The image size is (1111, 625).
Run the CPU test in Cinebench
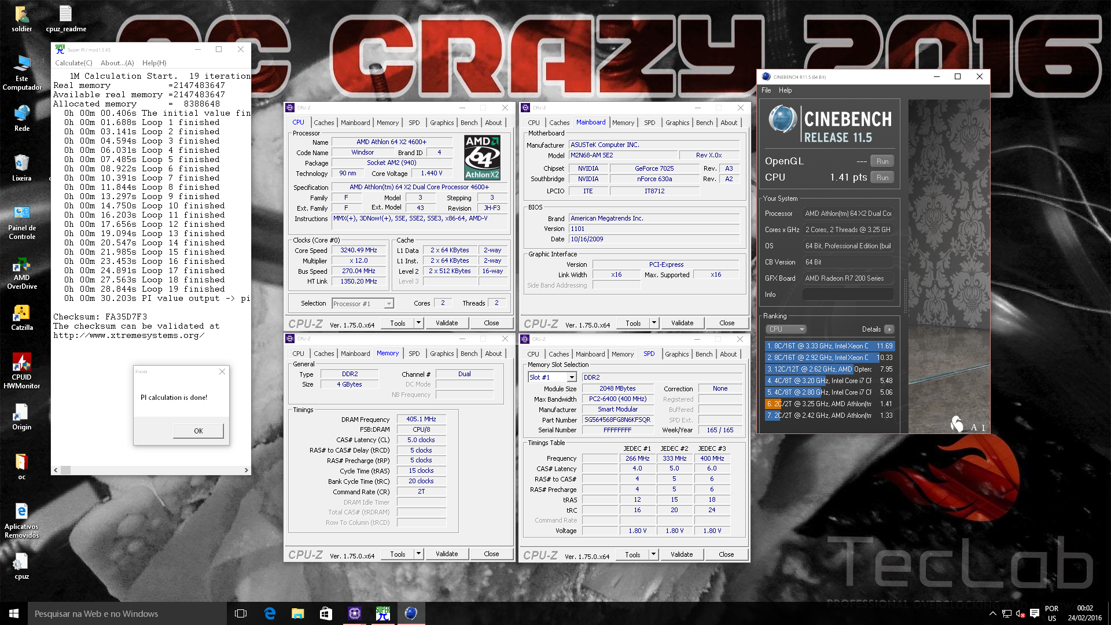(x=882, y=178)
